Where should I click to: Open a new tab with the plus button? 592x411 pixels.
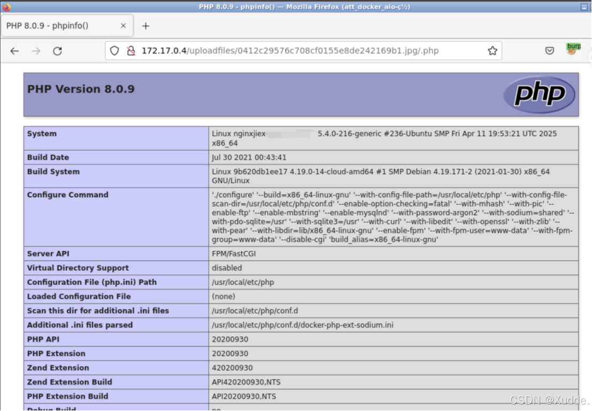(146, 26)
